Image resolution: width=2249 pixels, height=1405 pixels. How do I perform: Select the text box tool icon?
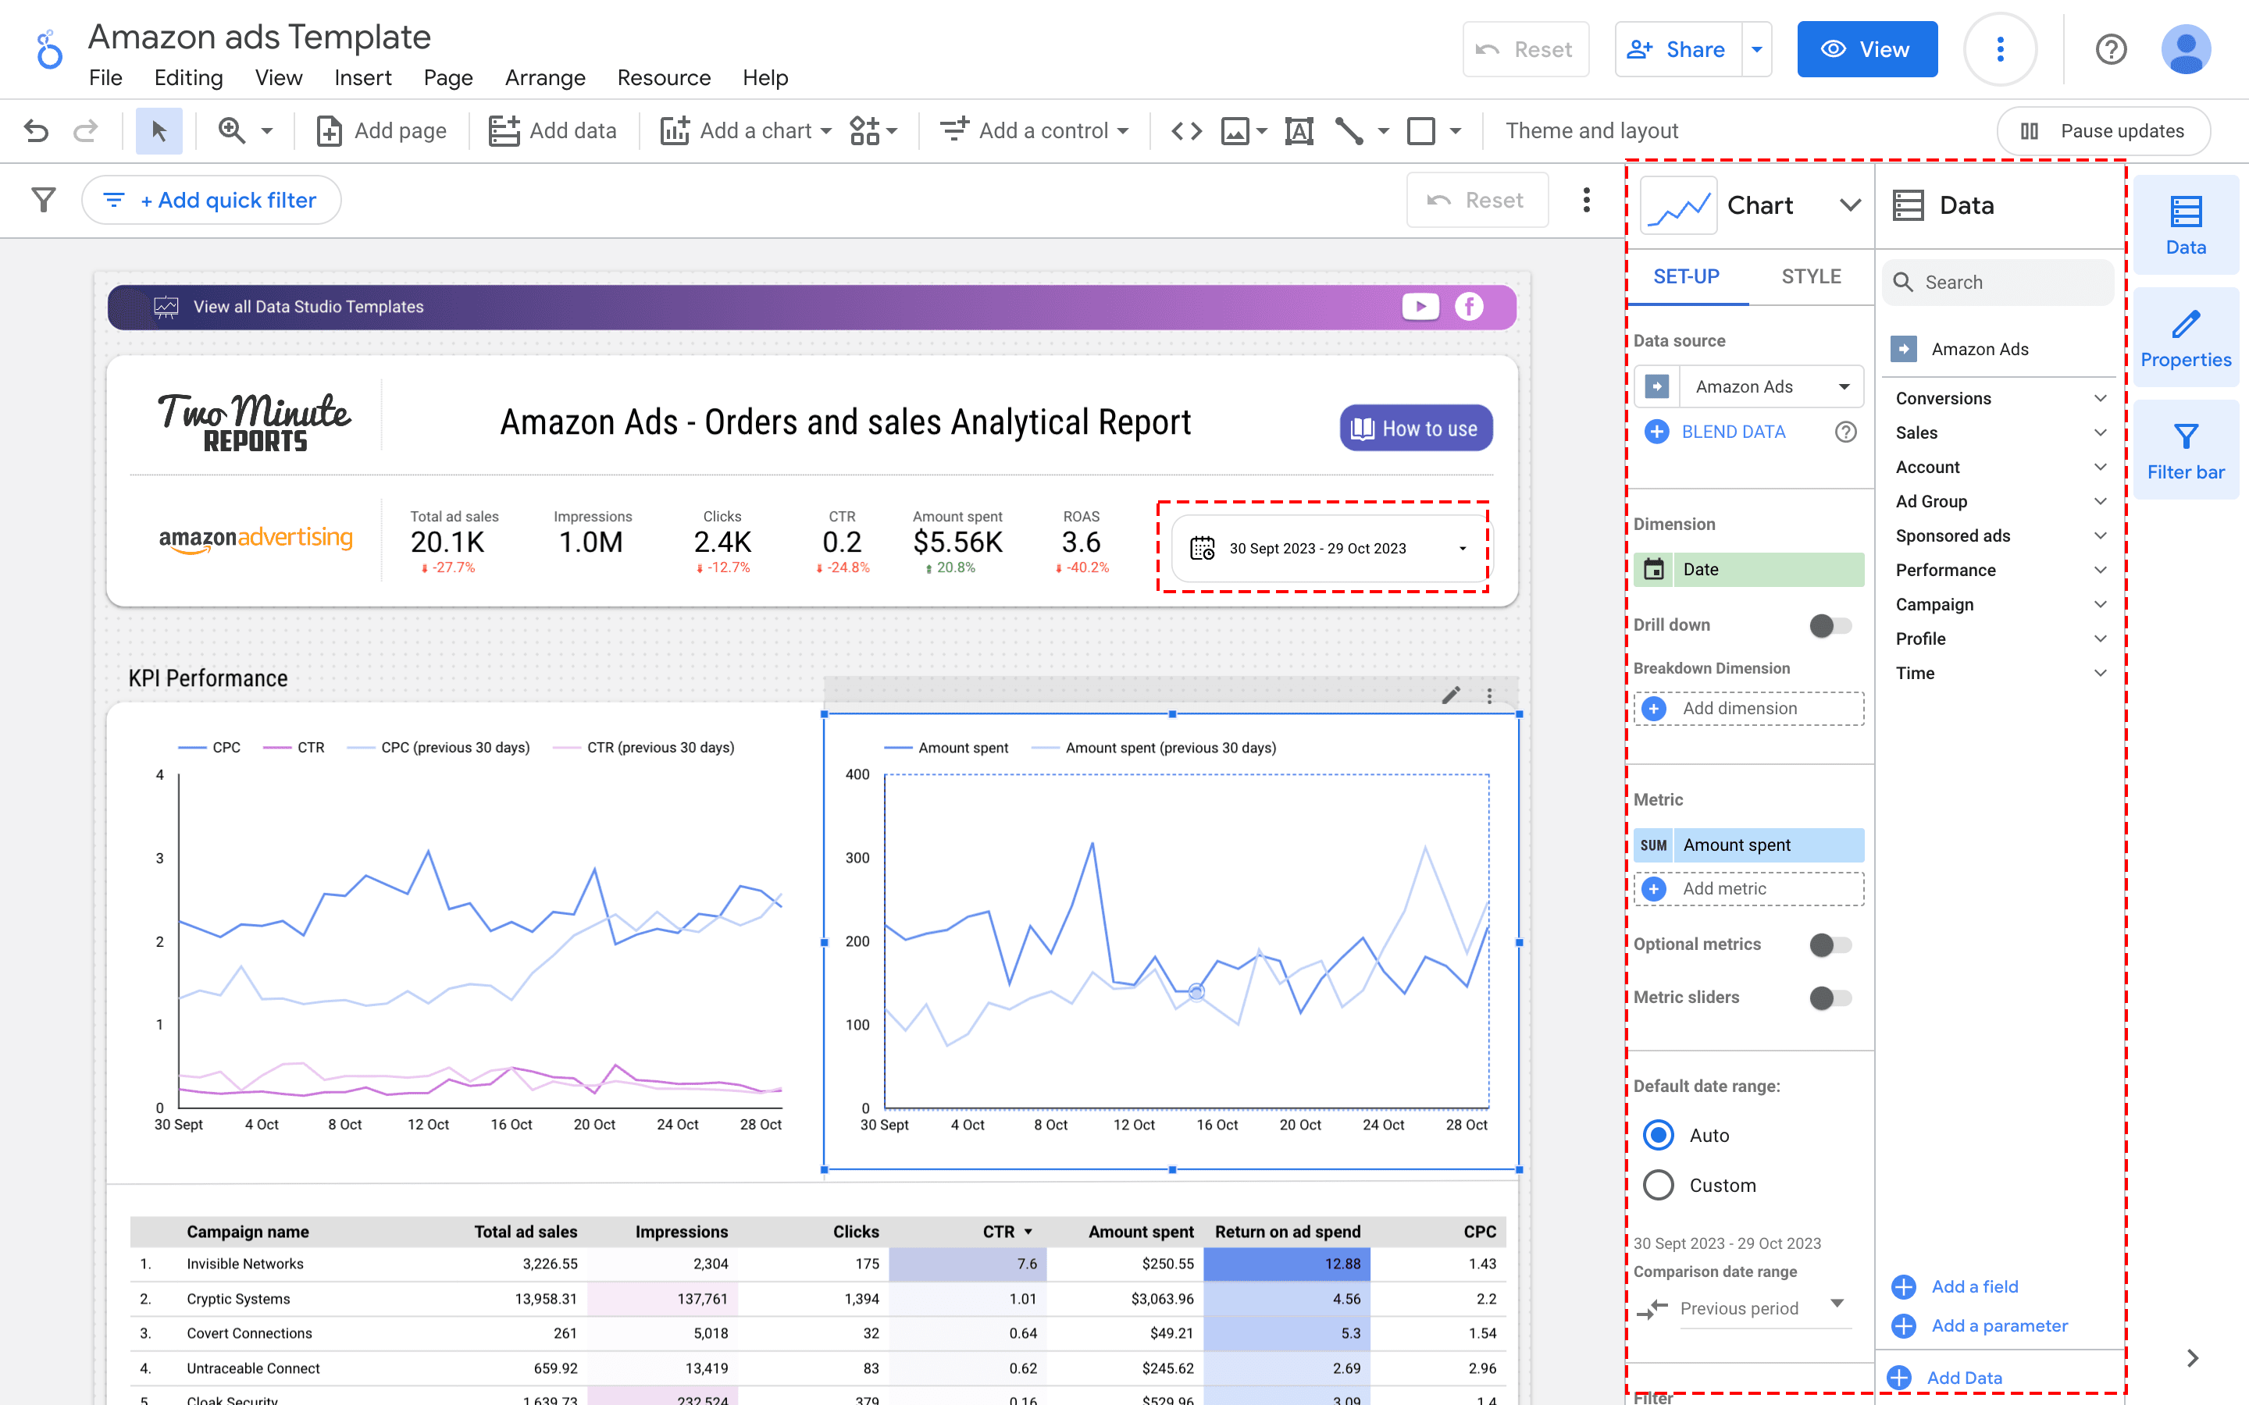1299,131
